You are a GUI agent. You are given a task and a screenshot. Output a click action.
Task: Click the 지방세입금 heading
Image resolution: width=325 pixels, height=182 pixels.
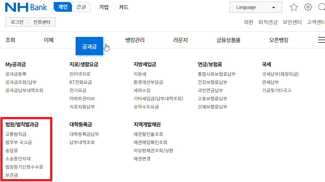click(x=145, y=64)
